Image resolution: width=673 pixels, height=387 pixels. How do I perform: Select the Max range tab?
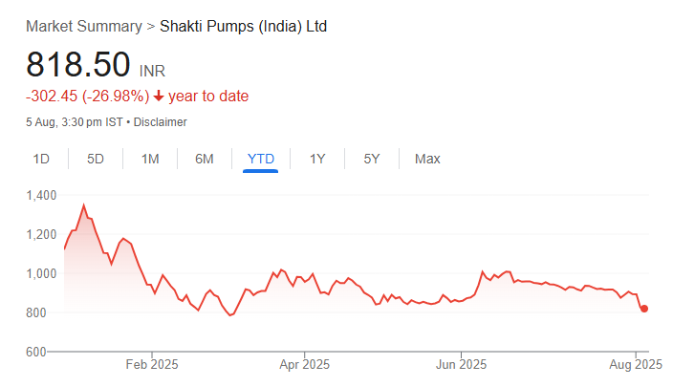tap(427, 159)
